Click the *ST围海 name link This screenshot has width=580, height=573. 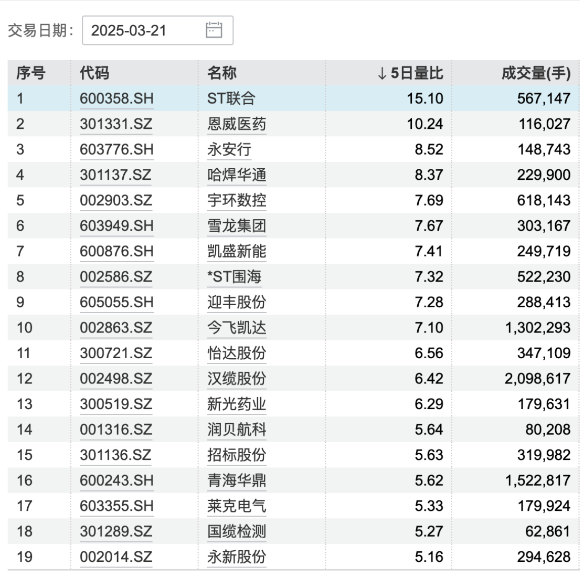(x=234, y=277)
